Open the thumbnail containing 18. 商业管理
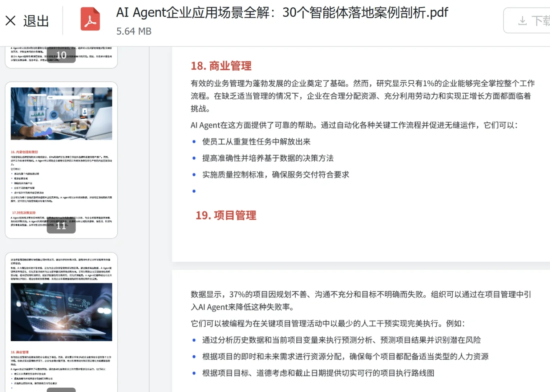The width and height of the screenshot is (550, 392). click(61, 322)
